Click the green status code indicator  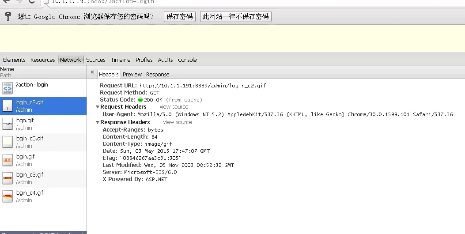(x=140, y=100)
